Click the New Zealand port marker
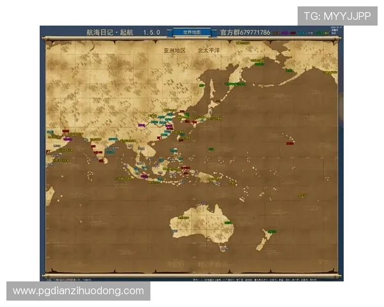The height and width of the screenshot is (307, 384). [x=271, y=232]
